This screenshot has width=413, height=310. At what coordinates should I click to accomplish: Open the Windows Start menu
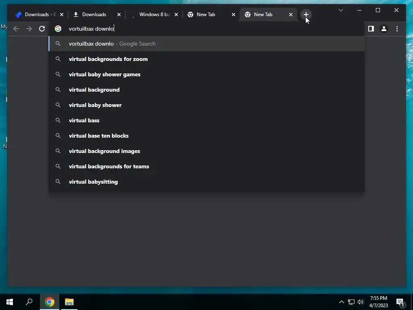10,302
